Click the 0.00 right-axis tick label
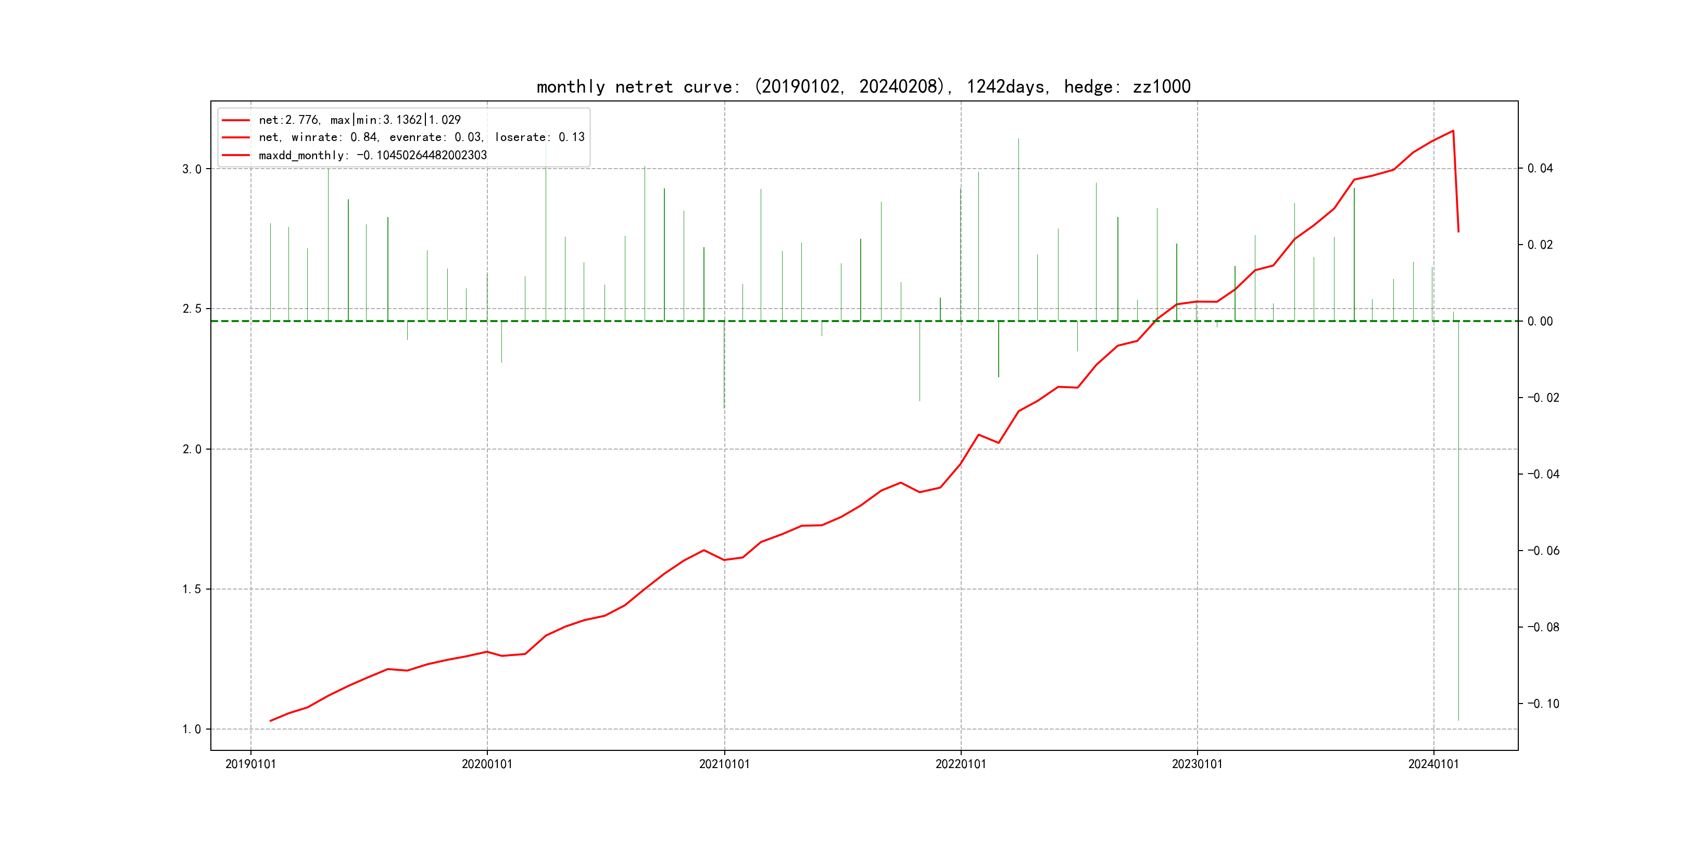The height and width of the screenshot is (843, 1687). tap(1540, 322)
